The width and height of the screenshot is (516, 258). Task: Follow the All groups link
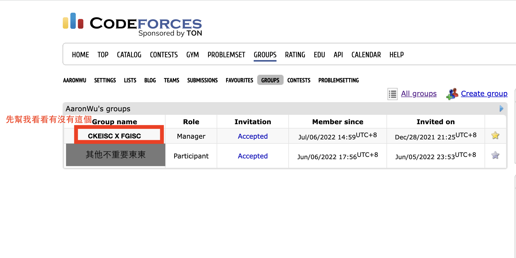(x=419, y=94)
